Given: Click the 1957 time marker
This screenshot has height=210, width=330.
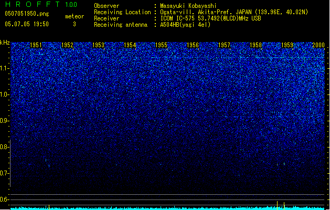Looking at the screenshot, I should (225, 45).
